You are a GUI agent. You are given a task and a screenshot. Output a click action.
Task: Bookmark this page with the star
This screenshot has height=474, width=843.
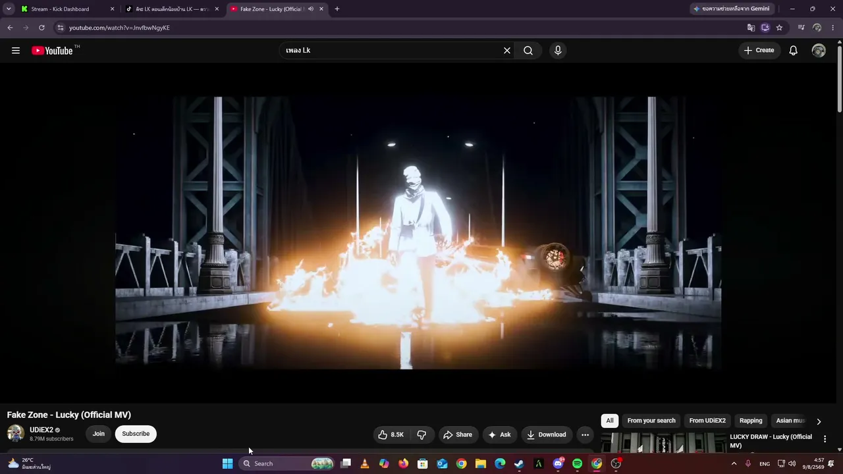pos(780,28)
